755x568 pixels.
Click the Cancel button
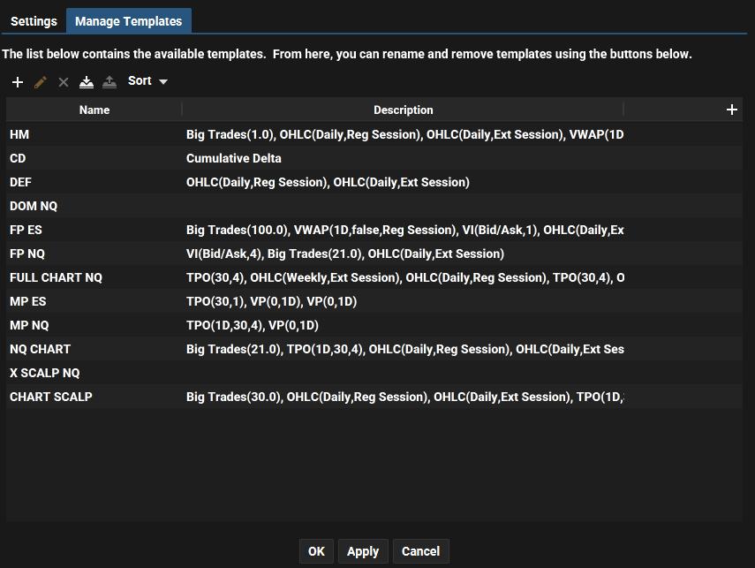[421, 551]
